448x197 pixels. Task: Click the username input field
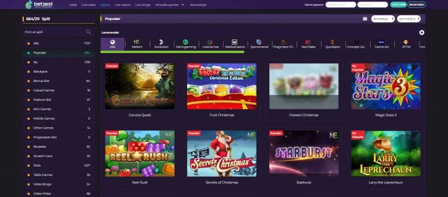pos(340,5)
